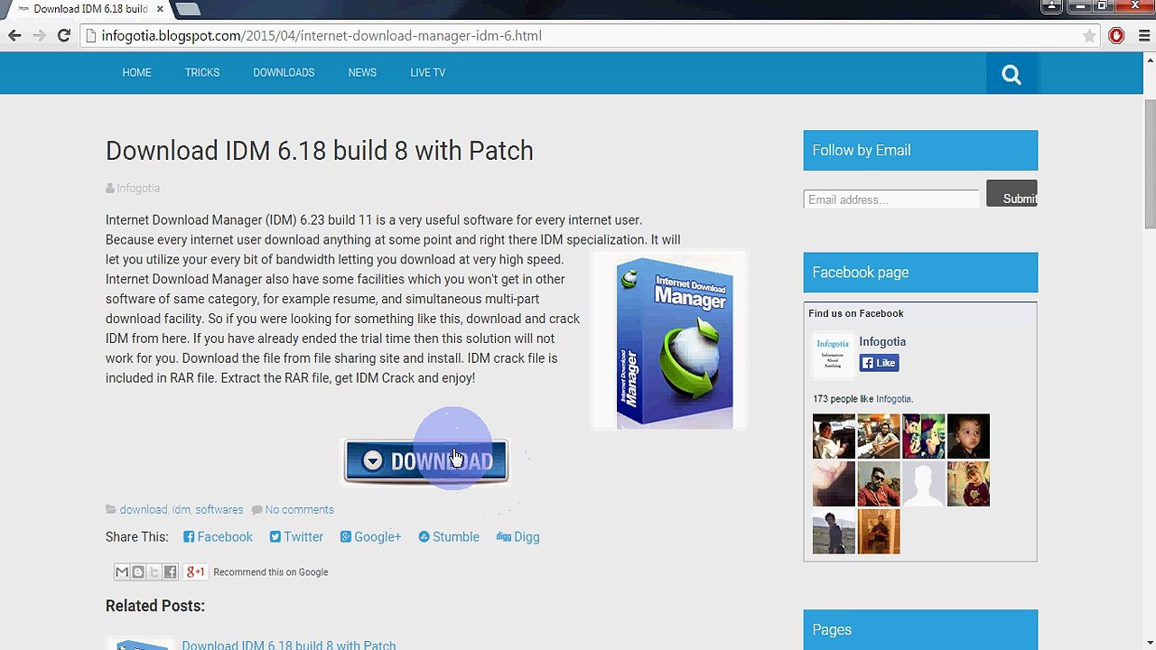The image size is (1156, 650).
Task: Open the No comments link
Action: point(300,510)
